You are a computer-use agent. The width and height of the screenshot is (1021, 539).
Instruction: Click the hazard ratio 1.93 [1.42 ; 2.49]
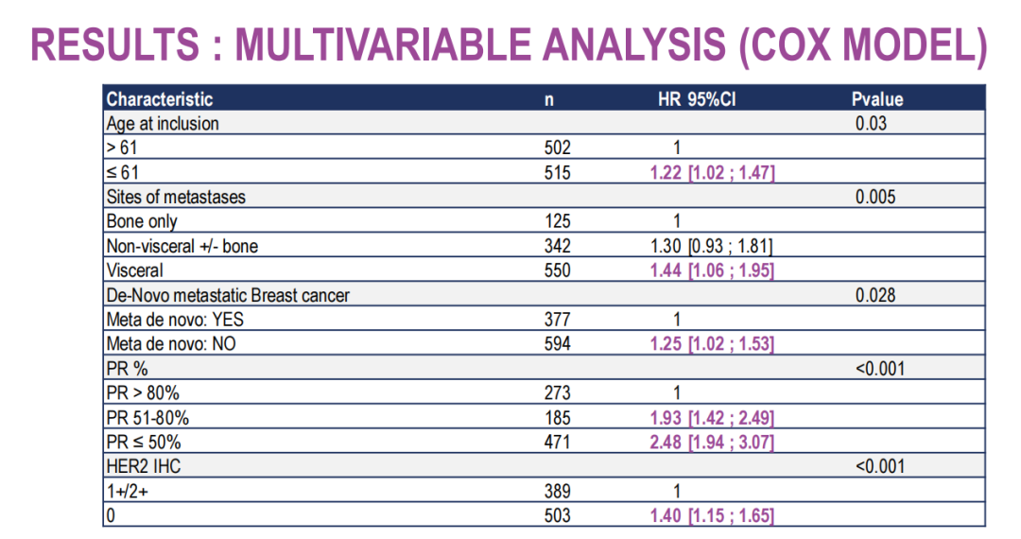click(712, 418)
